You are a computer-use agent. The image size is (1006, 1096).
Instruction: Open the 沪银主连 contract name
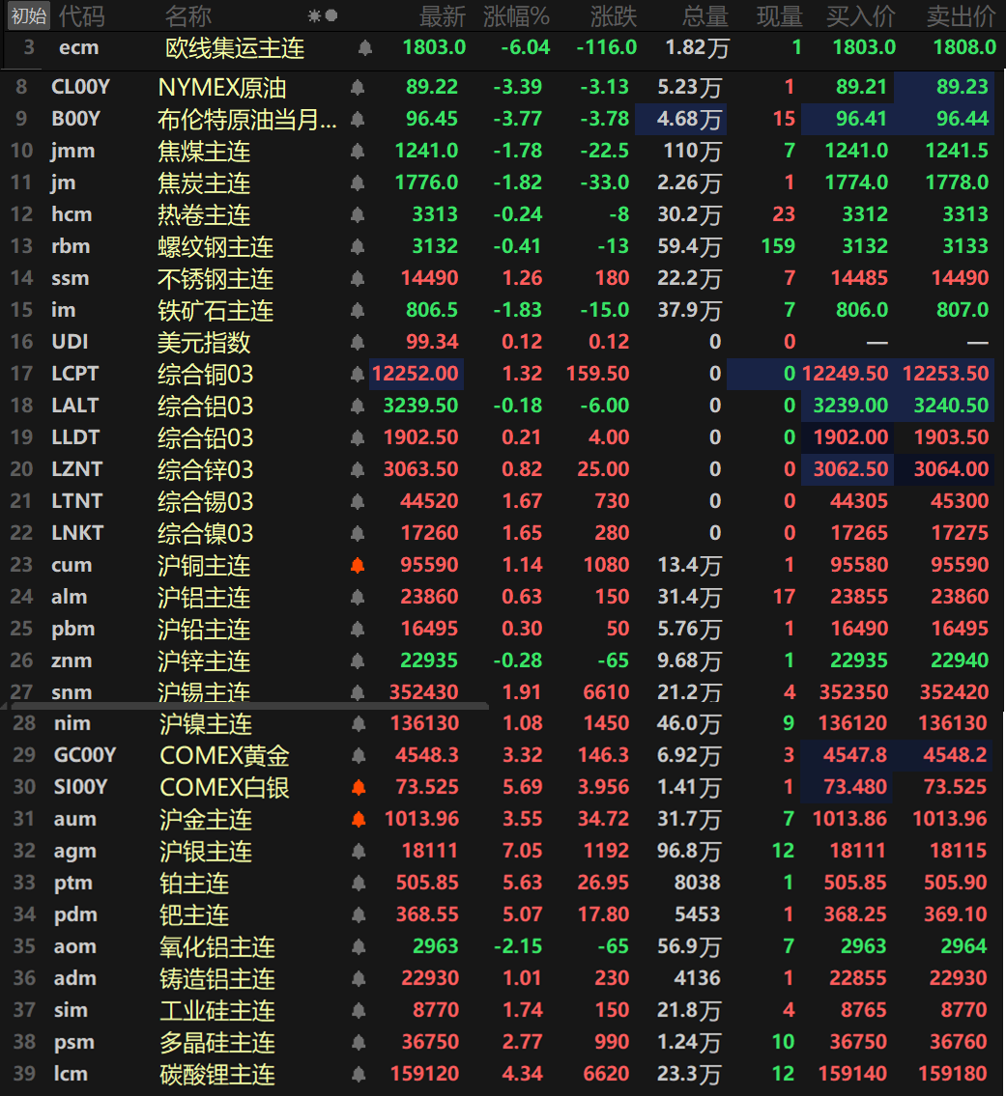(206, 851)
